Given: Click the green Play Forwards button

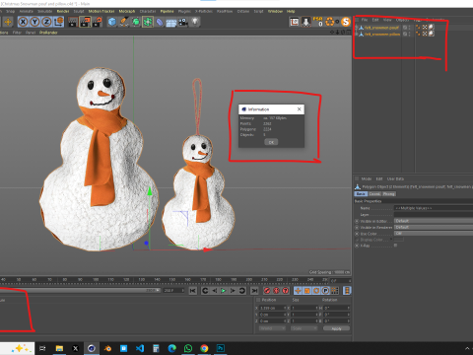Looking at the screenshot, I should tap(224, 291).
